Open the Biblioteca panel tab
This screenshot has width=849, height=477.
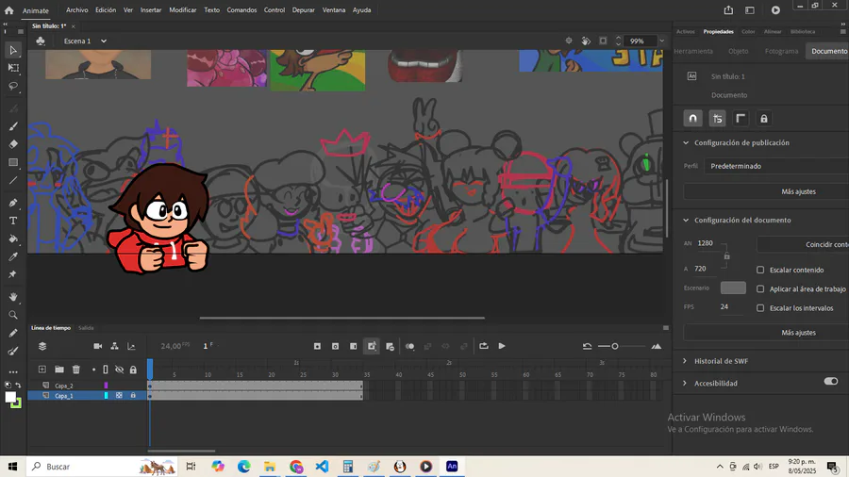click(803, 31)
